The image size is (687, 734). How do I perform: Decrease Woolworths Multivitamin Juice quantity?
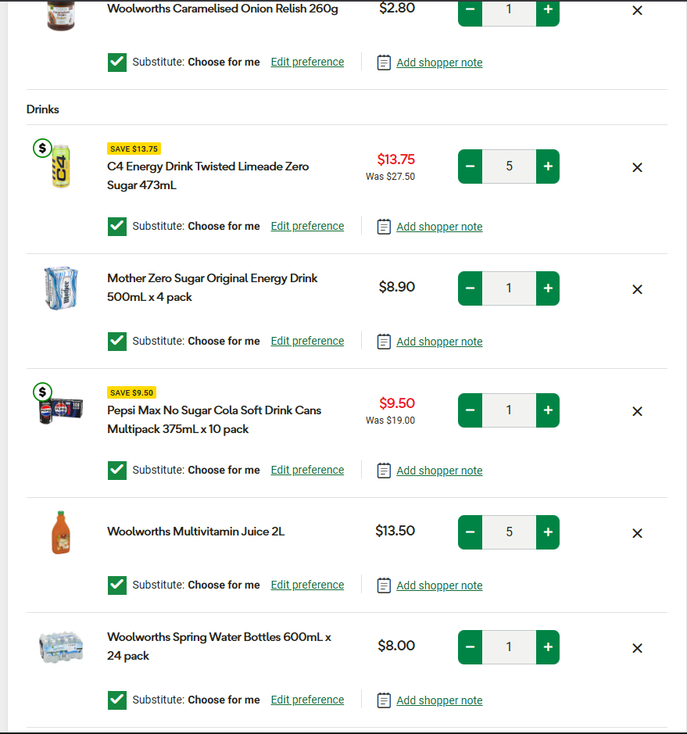[470, 532]
